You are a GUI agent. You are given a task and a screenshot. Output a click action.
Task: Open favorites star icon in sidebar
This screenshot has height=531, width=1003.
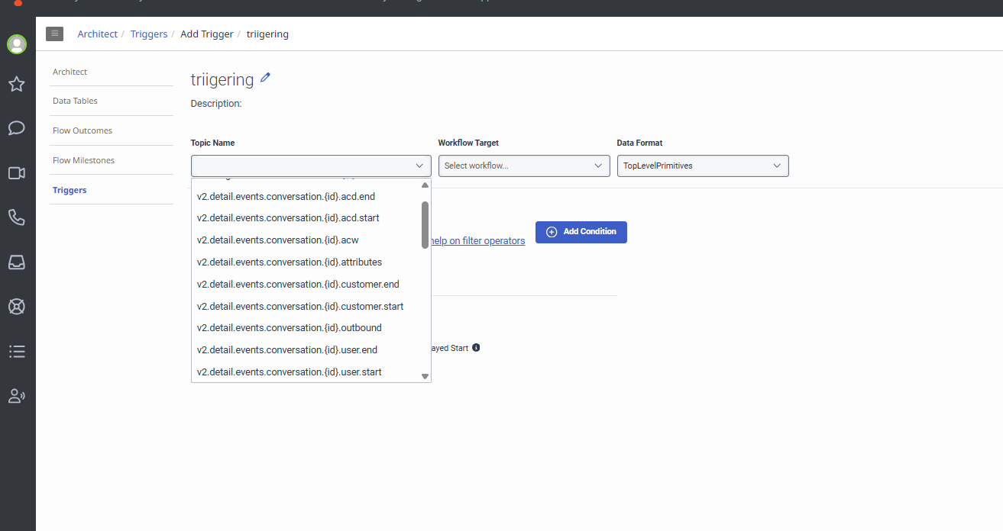pyautogui.click(x=17, y=84)
